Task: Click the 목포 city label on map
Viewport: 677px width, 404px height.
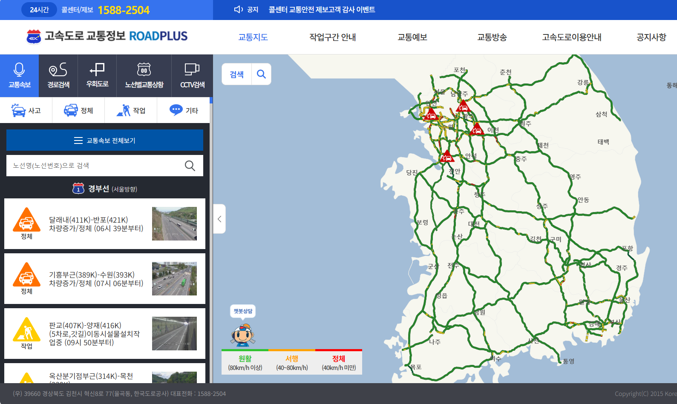Action: tap(415, 367)
